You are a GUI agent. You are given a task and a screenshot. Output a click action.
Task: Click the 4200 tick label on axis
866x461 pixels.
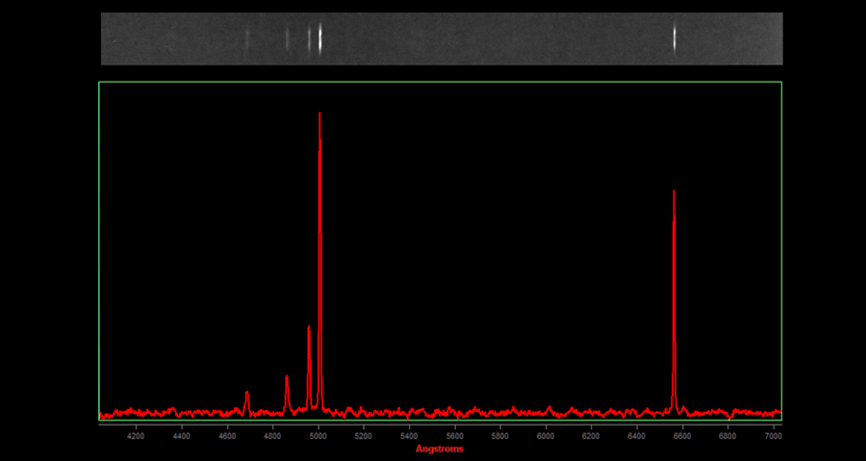(137, 436)
